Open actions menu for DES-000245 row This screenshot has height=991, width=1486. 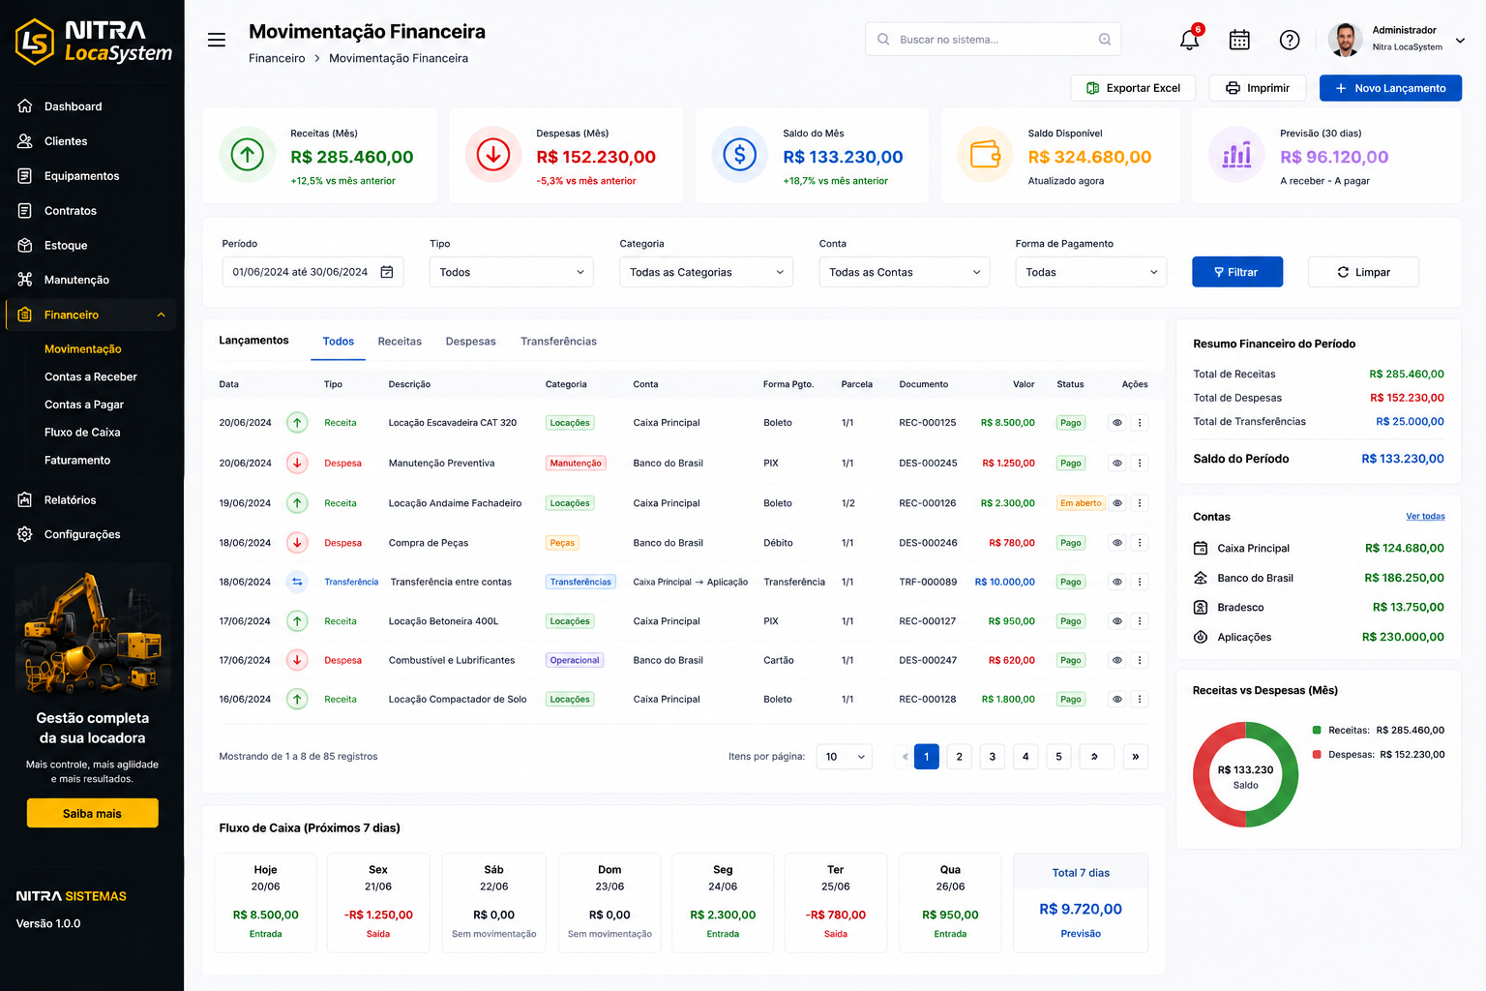(1140, 464)
